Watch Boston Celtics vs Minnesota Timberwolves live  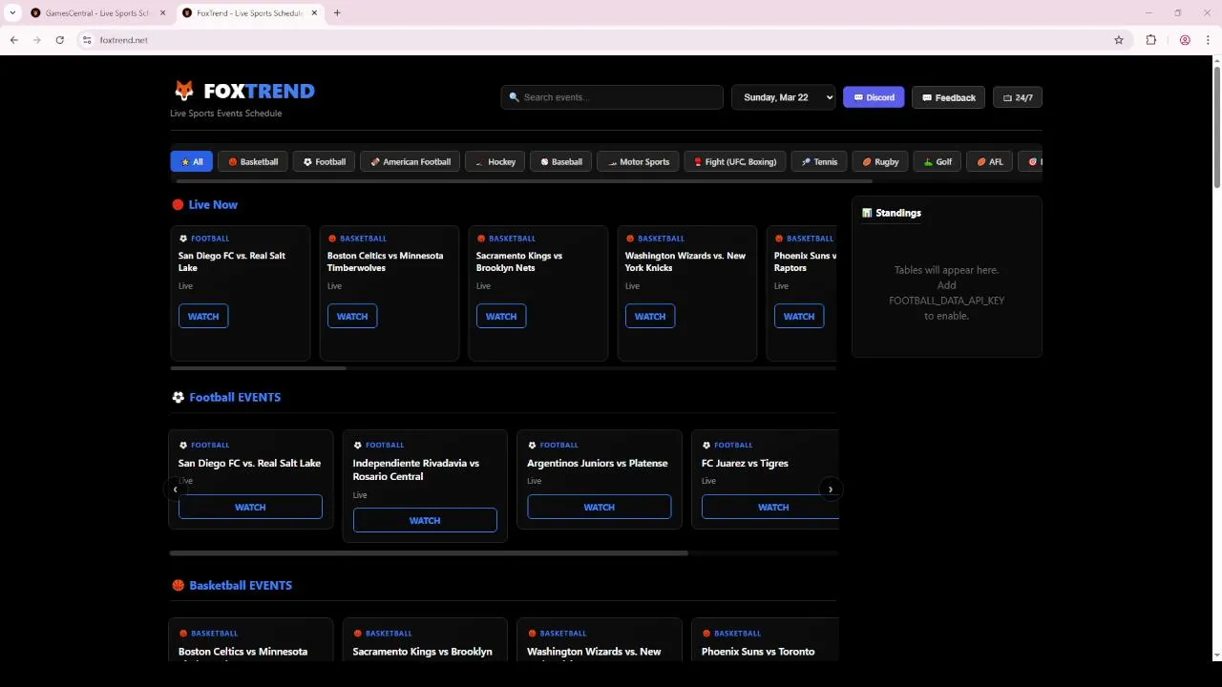click(352, 317)
